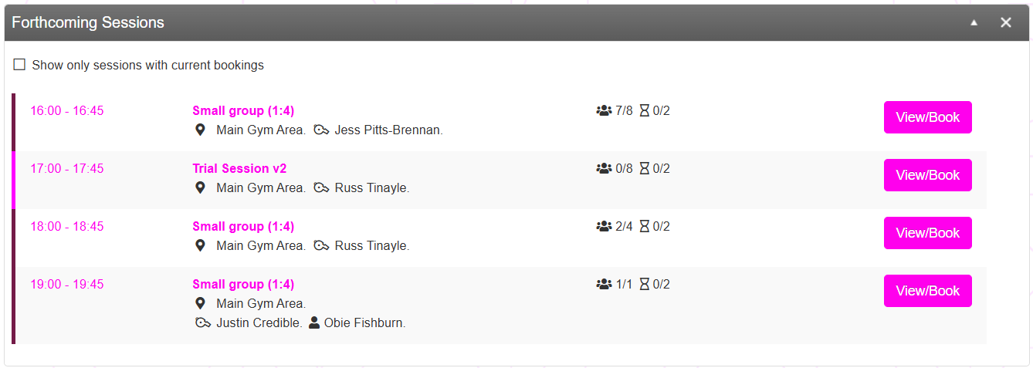Click whistle icon in Trial Session v2 row
The height and width of the screenshot is (368, 1033).
(322, 188)
